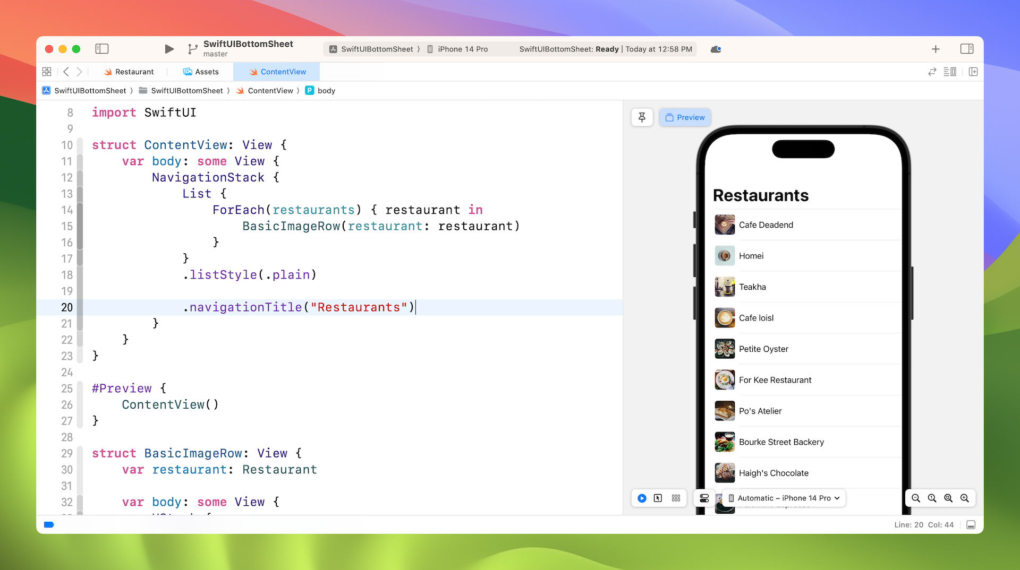Click line number 14 in gutter
This screenshot has width=1020, height=570.
coord(67,210)
